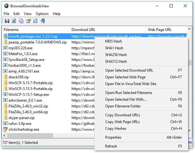195x153 pixels.
Task: Click the zip icon of FileZilla_3.46.0_win64.zip
Action: (x=6, y=112)
